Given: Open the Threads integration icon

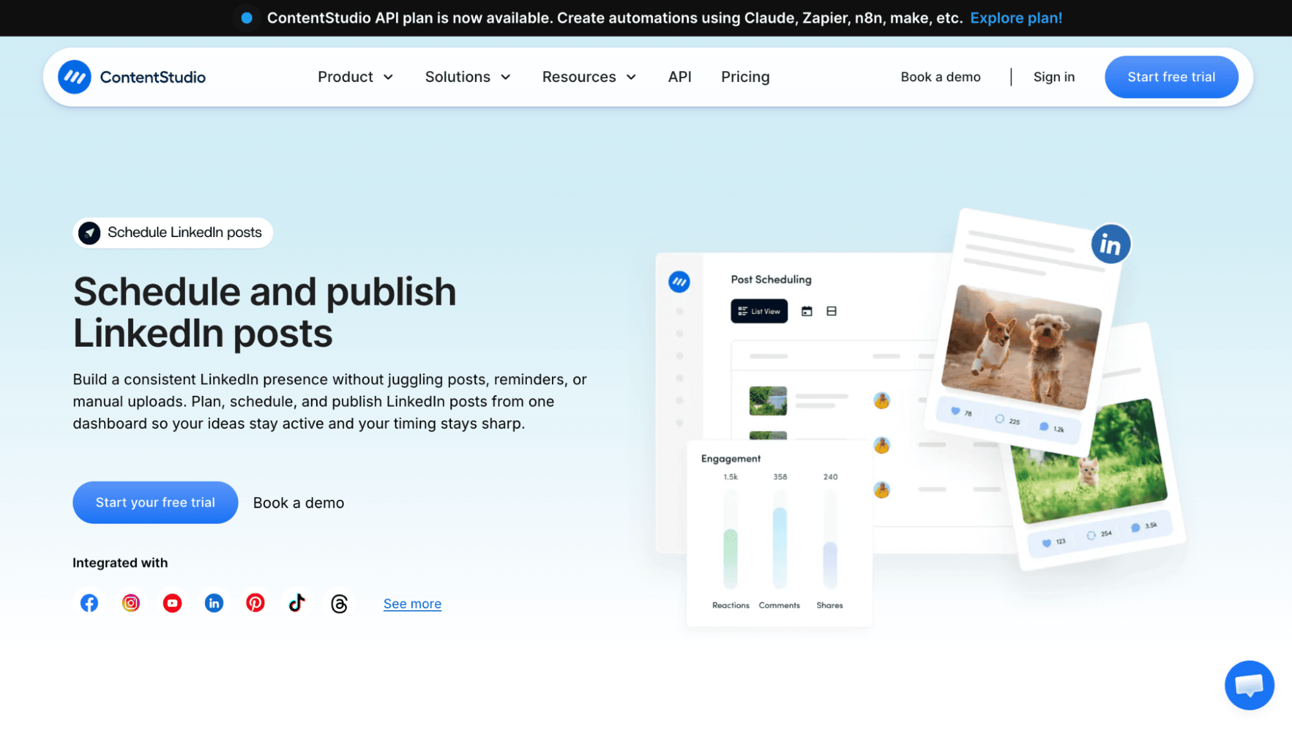Looking at the screenshot, I should [x=339, y=604].
